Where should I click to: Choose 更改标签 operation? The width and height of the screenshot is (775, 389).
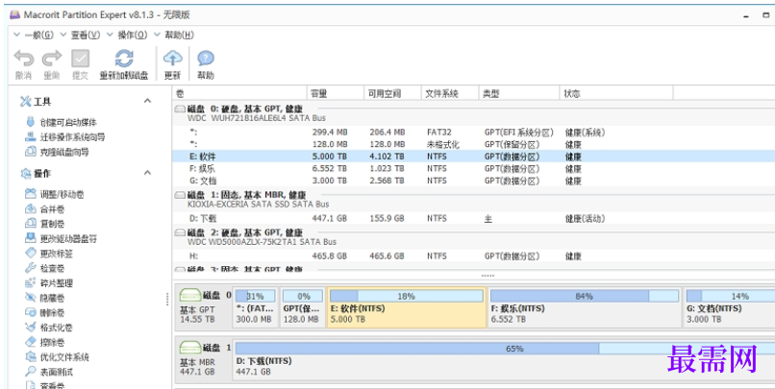tap(49, 254)
